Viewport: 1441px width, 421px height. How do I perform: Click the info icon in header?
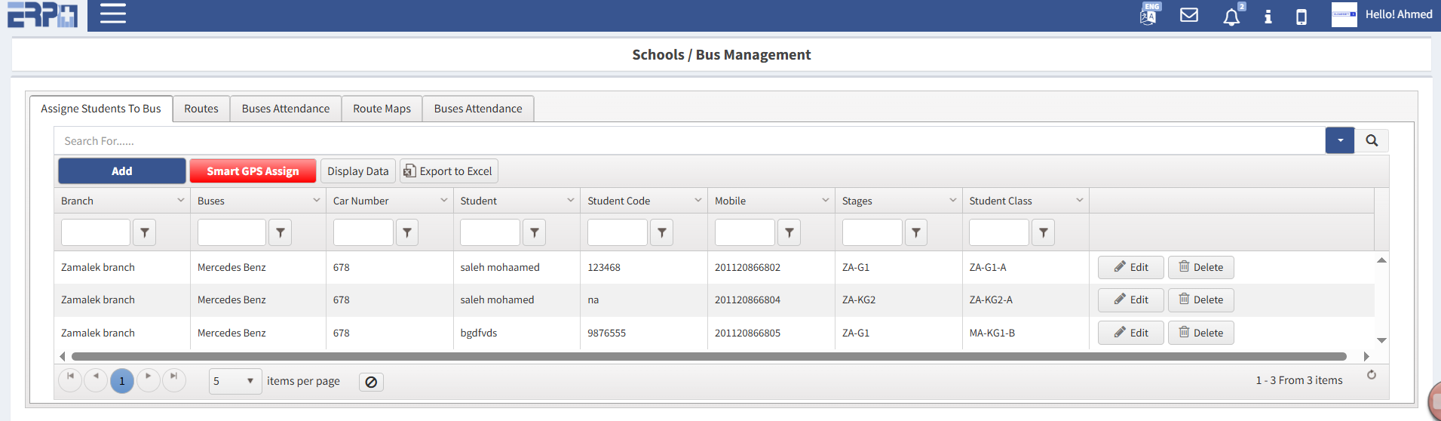(x=1268, y=17)
